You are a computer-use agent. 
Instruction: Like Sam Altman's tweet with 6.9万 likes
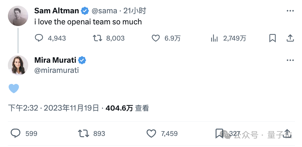(156, 38)
